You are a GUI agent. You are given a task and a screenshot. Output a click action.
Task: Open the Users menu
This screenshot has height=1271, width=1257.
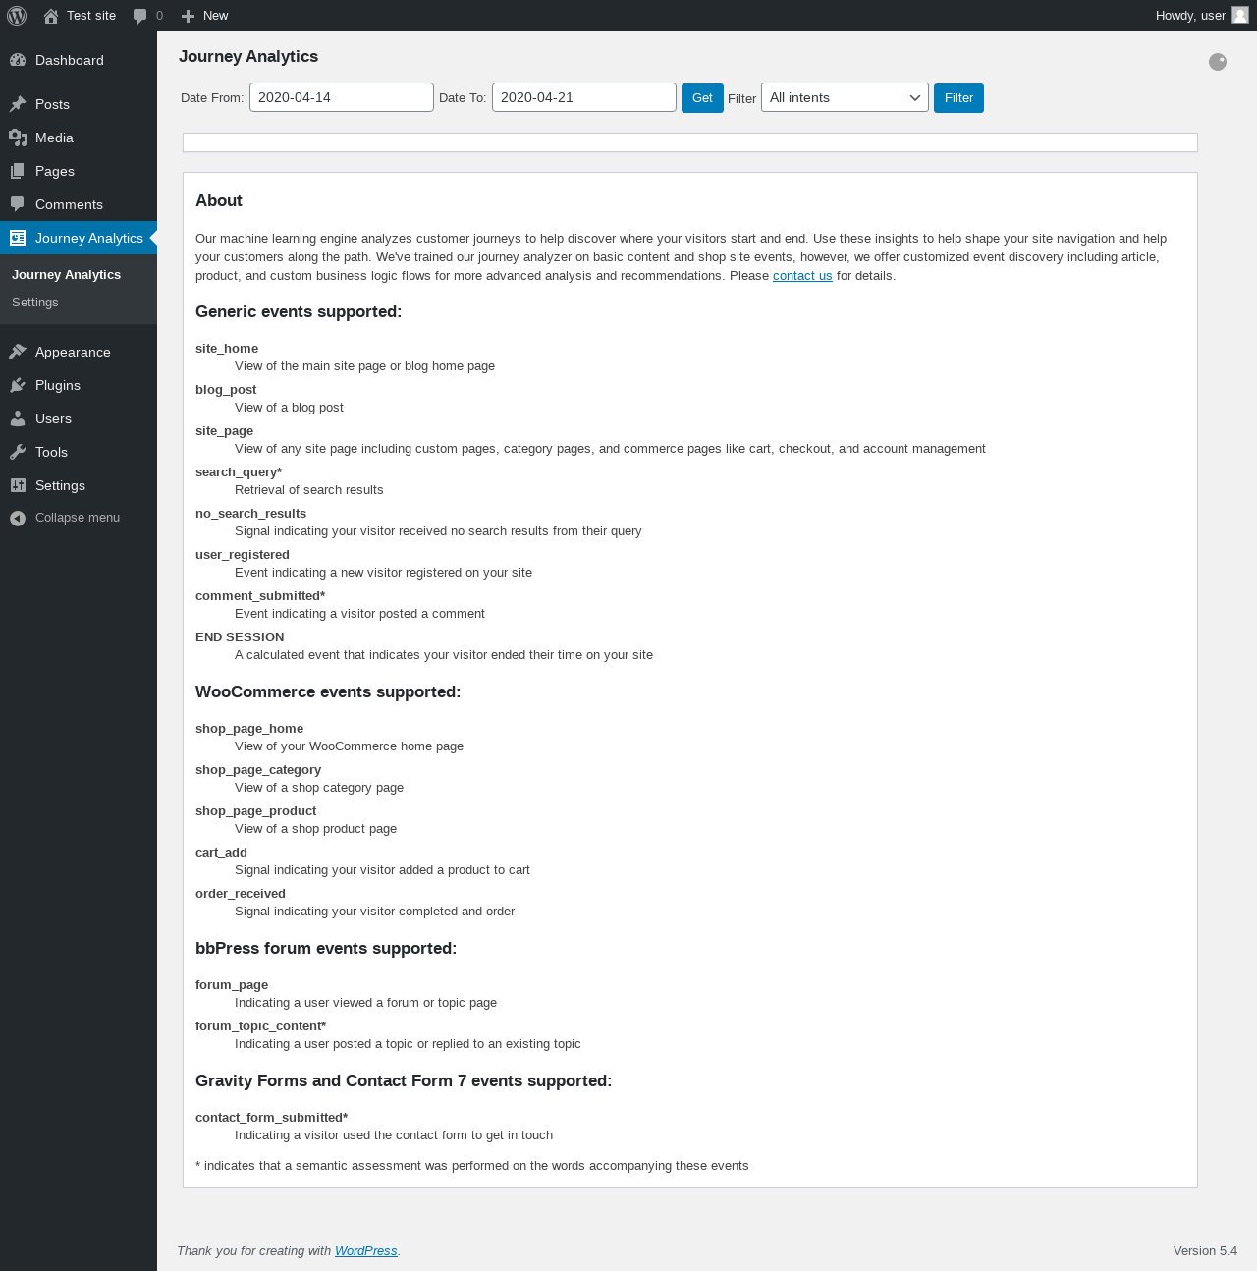pyautogui.click(x=79, y=418)
